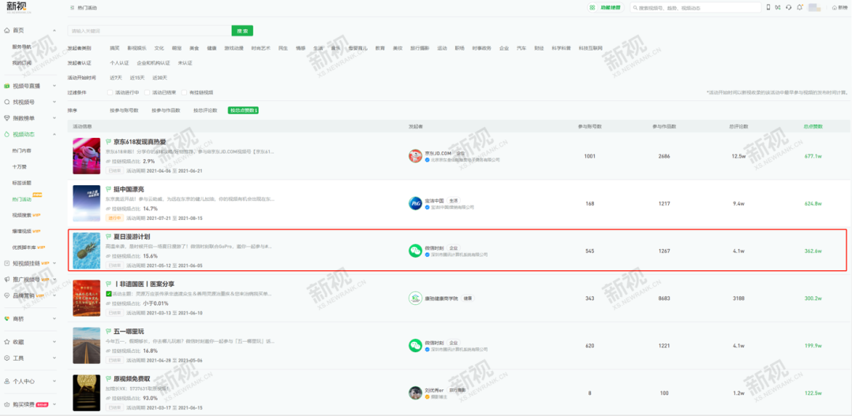Sort by 按参与作品数
Viewport: 852px width, 416px height.
[166, 110]
